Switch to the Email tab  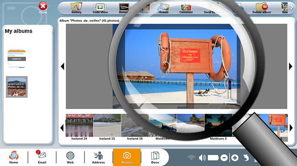click(42, 157)
